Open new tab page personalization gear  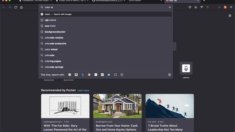[x=230, y=16]
